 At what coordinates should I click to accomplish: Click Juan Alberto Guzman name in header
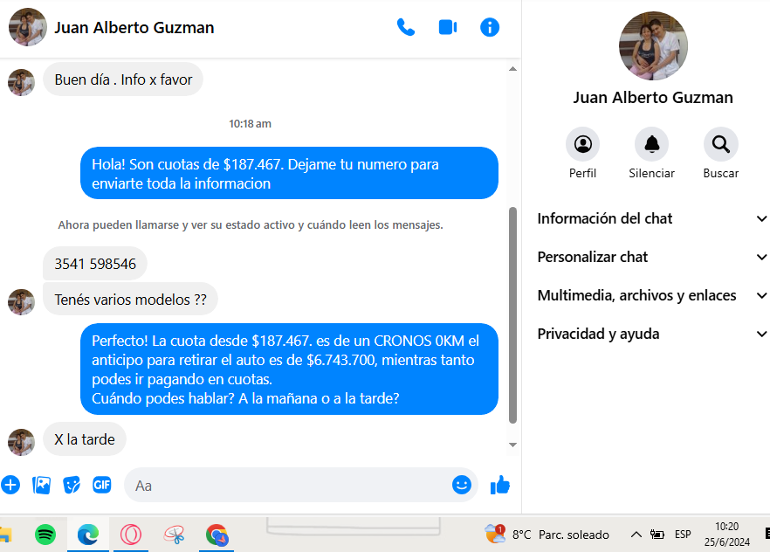pos(134,27)
